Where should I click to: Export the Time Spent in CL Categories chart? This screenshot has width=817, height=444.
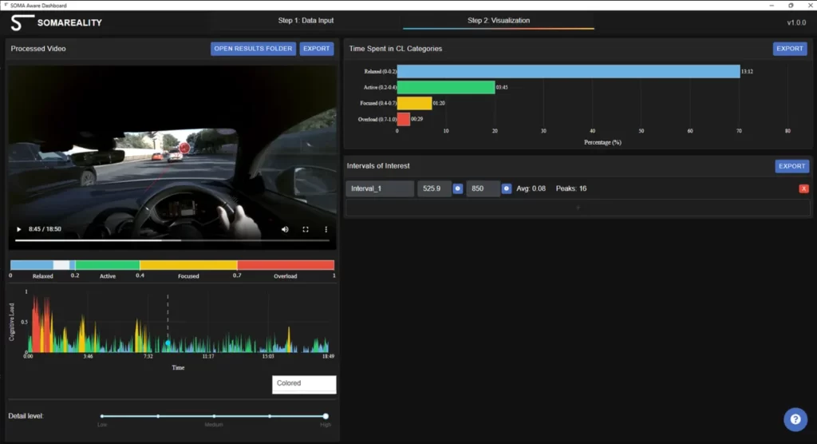point(789,49)
